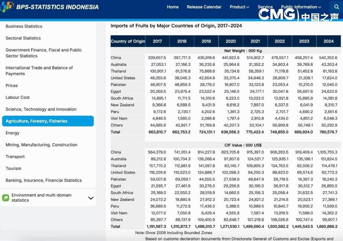Expand the Public Information dropdown

point(301,7)
